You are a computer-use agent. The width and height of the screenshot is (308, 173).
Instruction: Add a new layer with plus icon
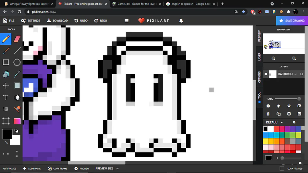pyautogui.click(x=268, y=106)
